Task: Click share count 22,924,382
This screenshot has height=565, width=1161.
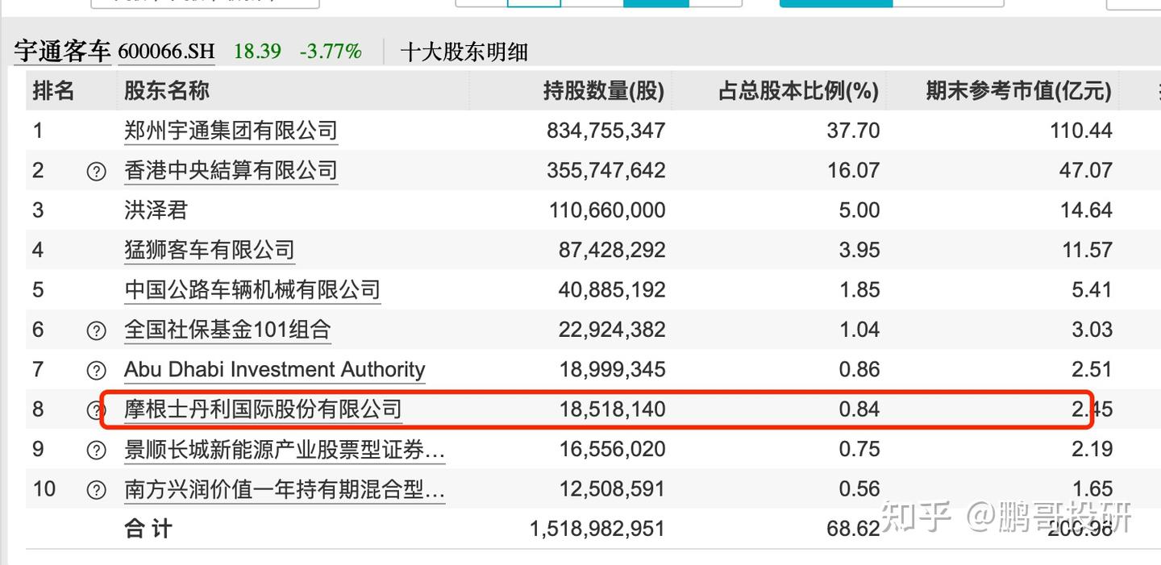Action: (612, 330)
